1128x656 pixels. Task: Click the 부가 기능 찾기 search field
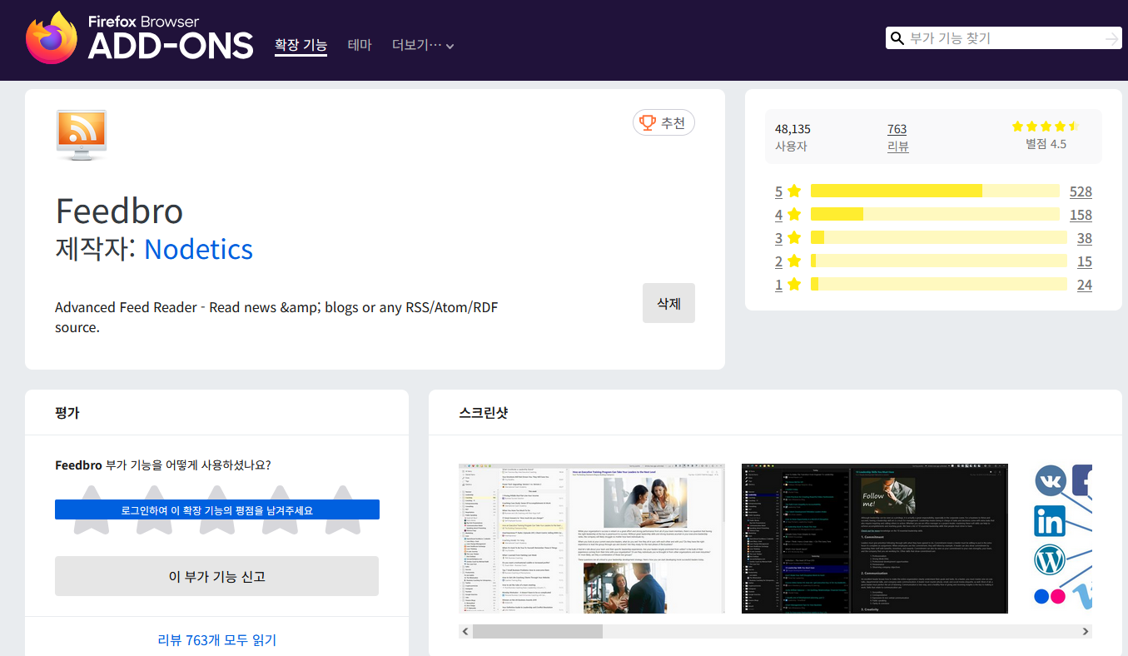coord(1003,38)
